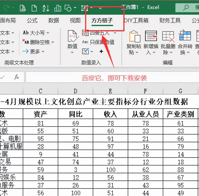This screenshot has height=196, width=199.
Task: Click the redo arrow icon
Action: (6, 8)
